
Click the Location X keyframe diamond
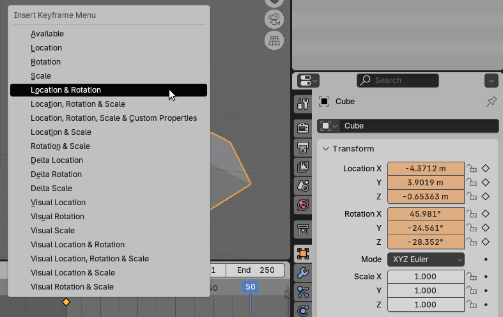coord(486,168)
